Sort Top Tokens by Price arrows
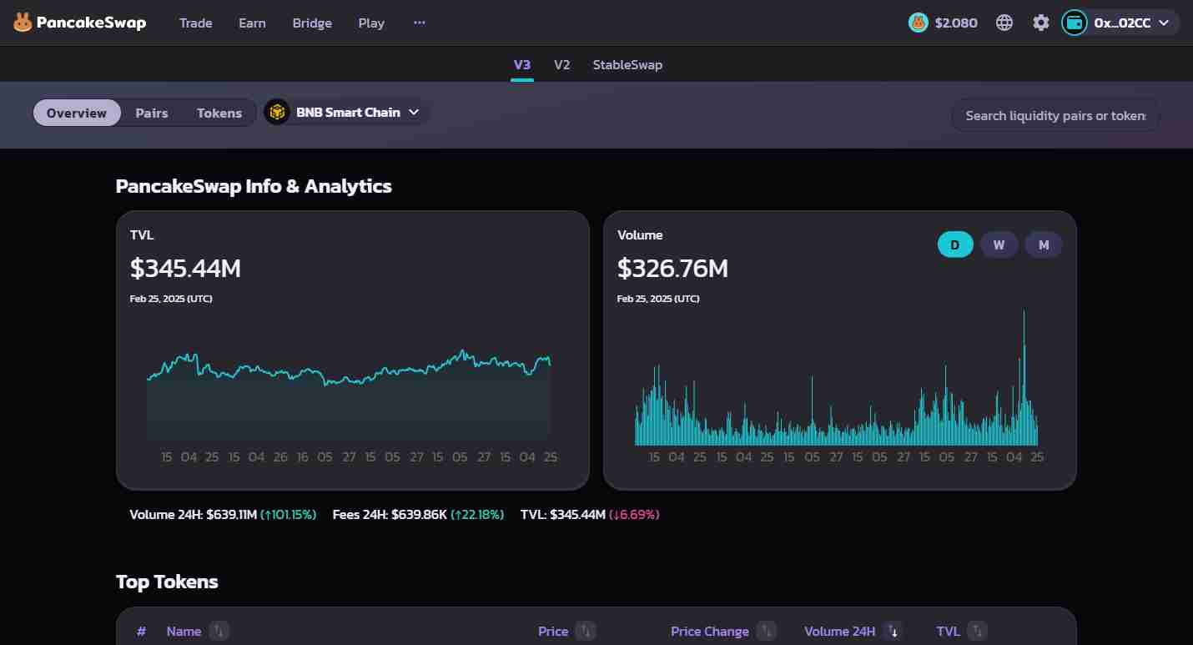This screenshot has height=645, width=1193. click(x=586, y=631)
